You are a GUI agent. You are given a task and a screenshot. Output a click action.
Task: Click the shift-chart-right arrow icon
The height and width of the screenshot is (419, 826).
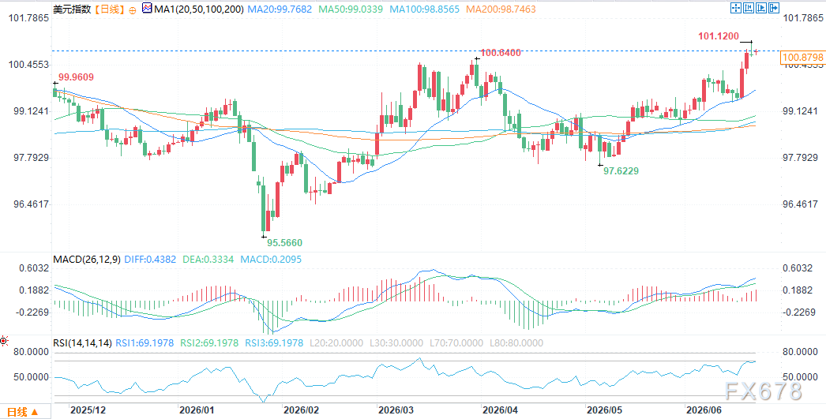[x=774, y=8]
